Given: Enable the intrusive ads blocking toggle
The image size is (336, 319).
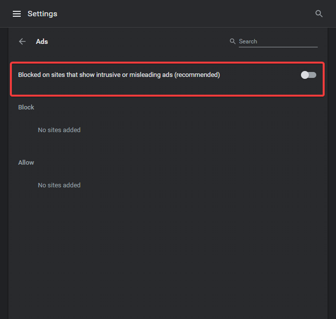Looking at the screenshot, I should [308, 75].
